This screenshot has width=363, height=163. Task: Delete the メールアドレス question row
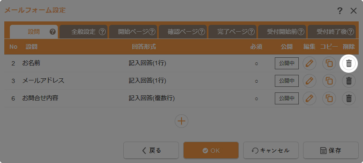tap(348, 81)
